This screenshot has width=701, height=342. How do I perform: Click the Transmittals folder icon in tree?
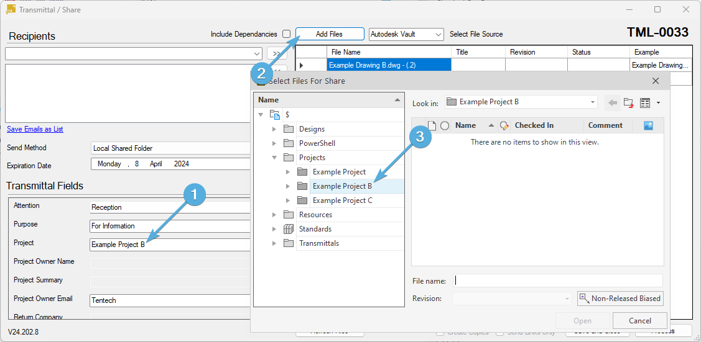click(289, 243)
